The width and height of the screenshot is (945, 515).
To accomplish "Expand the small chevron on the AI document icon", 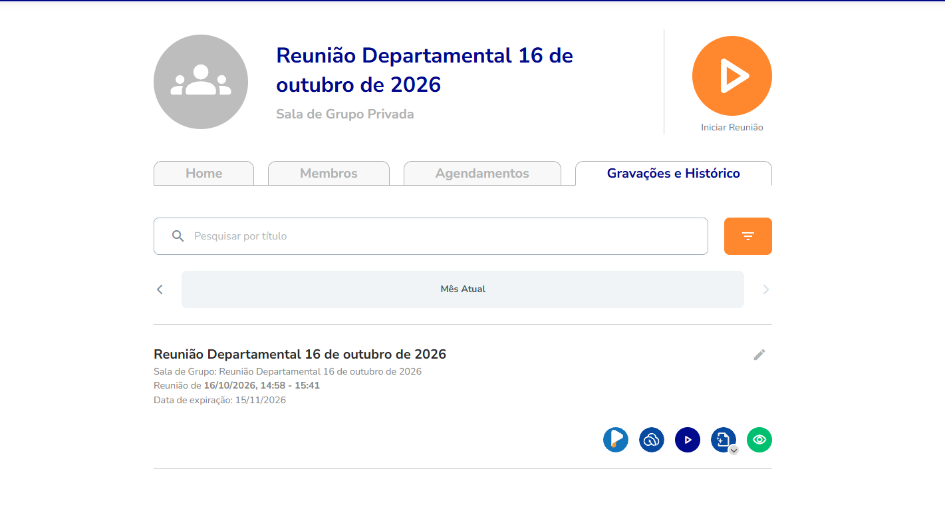I will click(x=734, y=450).
